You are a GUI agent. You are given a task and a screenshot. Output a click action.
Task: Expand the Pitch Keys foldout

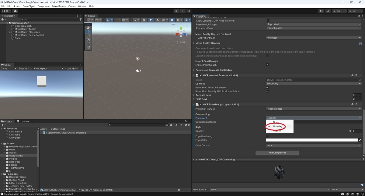(194, 99)
